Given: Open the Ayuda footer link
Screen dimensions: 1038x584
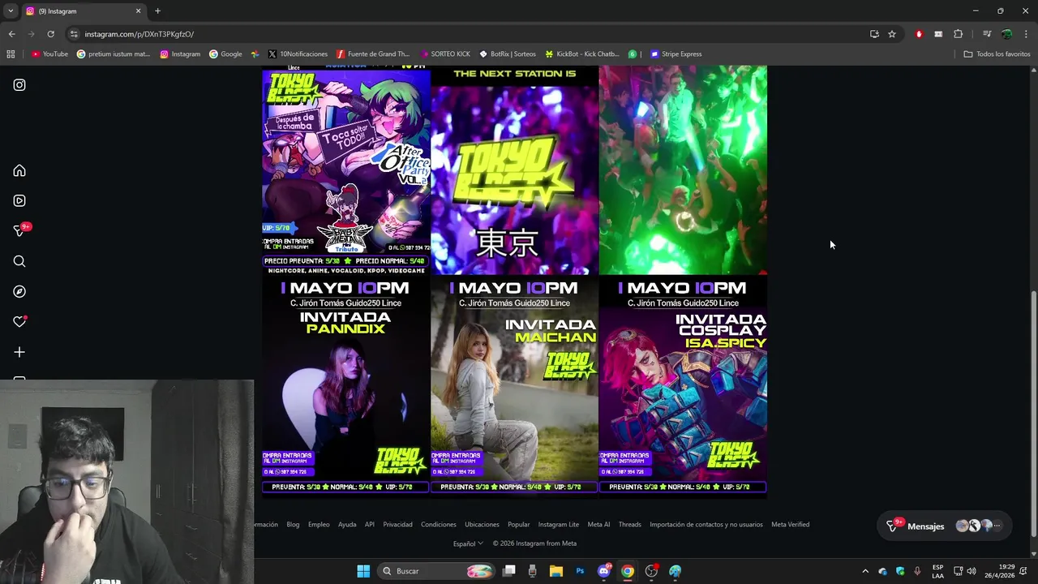Looking at the screenshot, I should click(347, 525).
